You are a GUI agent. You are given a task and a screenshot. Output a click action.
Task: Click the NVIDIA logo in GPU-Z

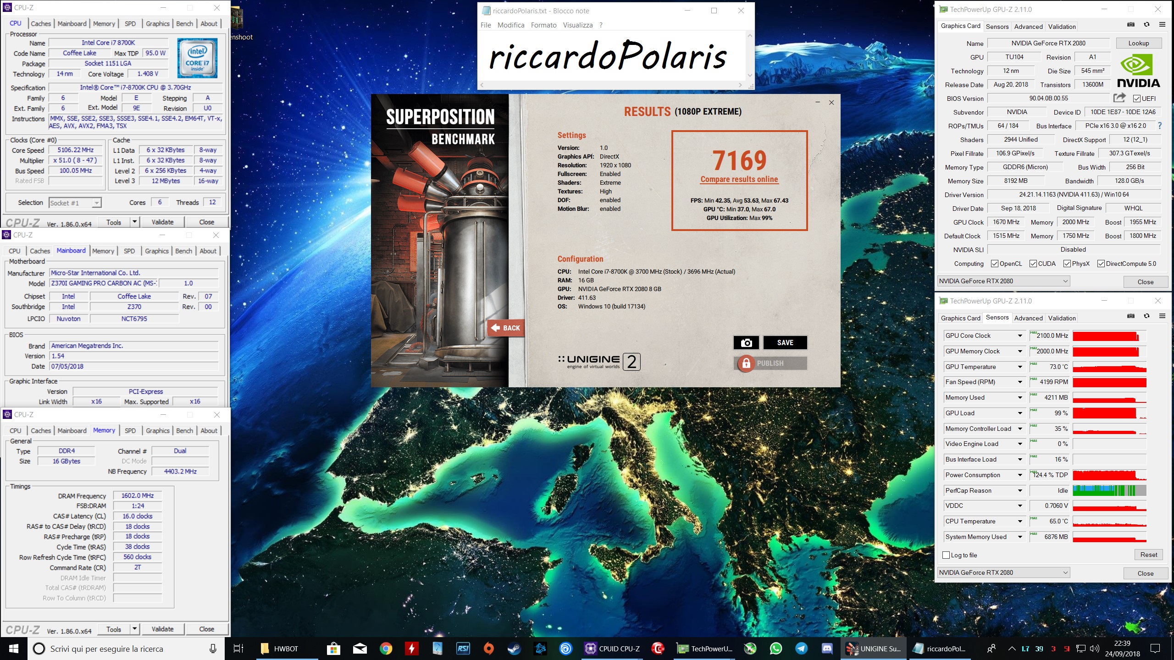[1138, 71]
